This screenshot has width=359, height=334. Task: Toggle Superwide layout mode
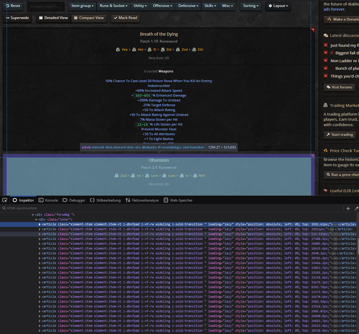point(17,18)
